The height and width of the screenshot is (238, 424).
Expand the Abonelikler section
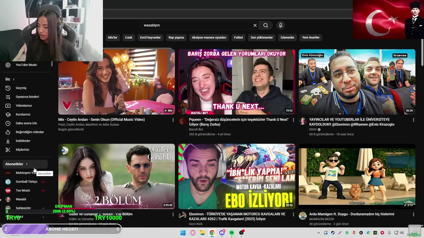(25, 164)
